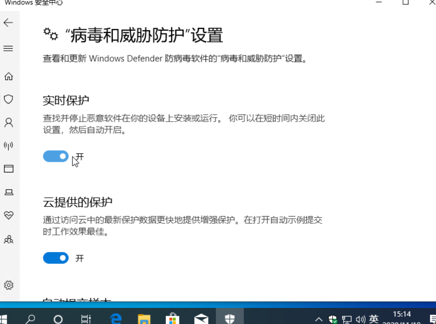Open Family options icon in sidebar
This screenshot has width=436, height=324.
tap(9, 239)
